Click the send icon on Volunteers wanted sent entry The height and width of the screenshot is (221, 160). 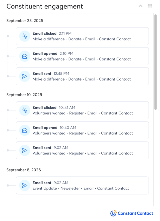point(25,150)
